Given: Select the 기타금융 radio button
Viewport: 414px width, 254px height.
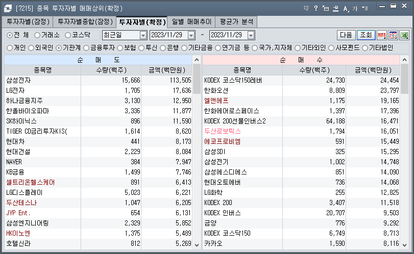Looking at the screenshot, I should 184,48.
